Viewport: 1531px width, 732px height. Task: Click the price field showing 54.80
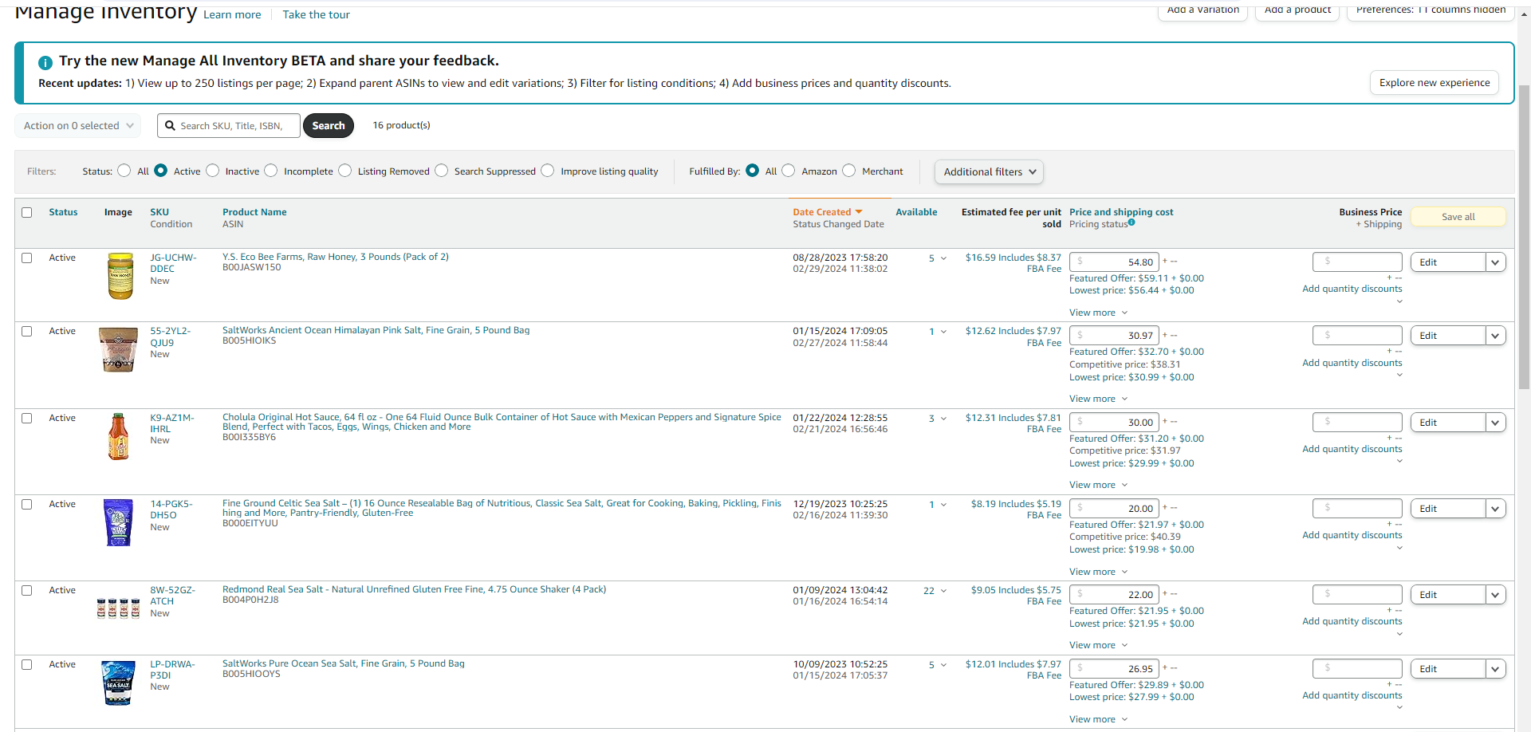coord(1114,262)
